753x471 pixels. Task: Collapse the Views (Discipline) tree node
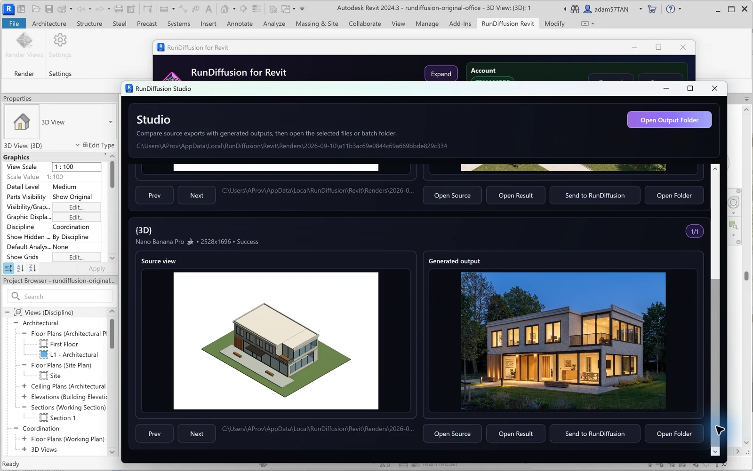7,312
